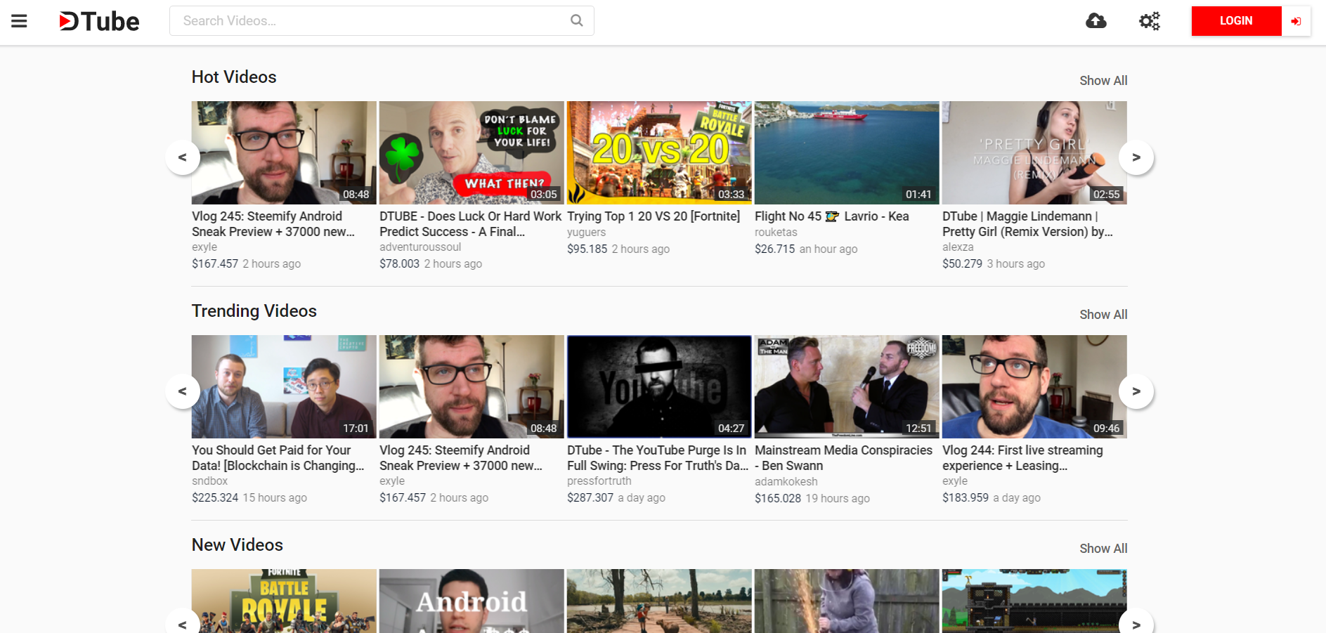
Task: Open Fortnite Battle Royale thumbnail in New Videos
Action: click(284, 601)
